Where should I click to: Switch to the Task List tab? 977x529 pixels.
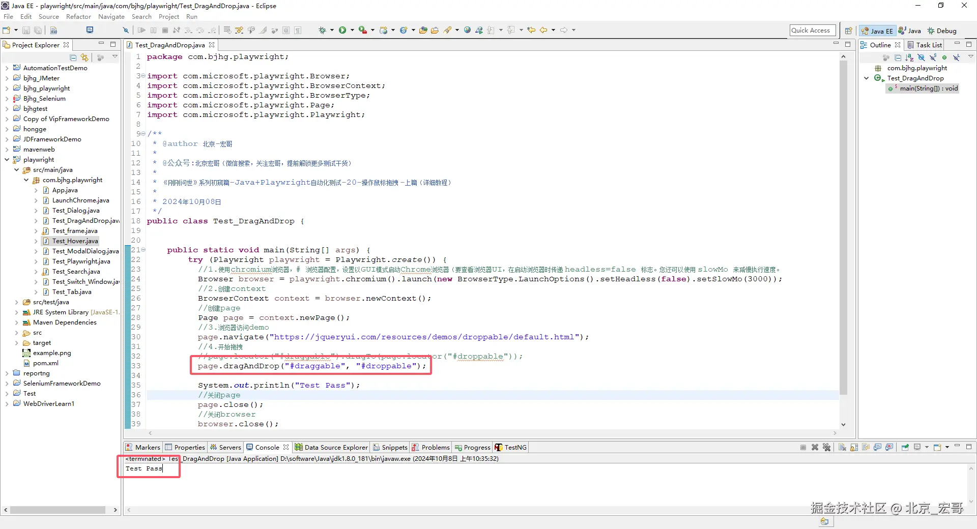(925, 45)
